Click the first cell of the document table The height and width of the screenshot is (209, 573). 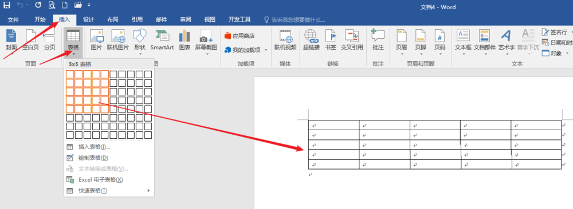tap(333, 125)
